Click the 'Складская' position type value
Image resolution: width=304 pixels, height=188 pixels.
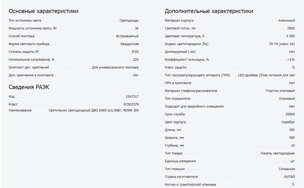coord(287,169)
